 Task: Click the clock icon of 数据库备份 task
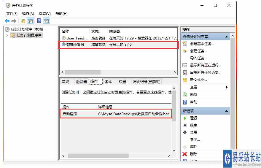[63, 45]
